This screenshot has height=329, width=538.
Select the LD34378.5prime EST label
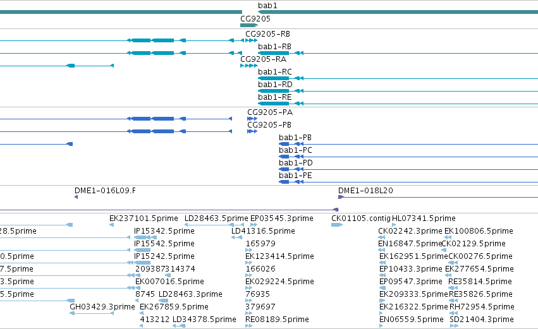204,320
